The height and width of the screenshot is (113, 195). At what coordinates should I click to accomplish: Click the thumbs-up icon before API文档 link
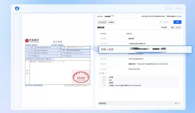pos(176,16)
